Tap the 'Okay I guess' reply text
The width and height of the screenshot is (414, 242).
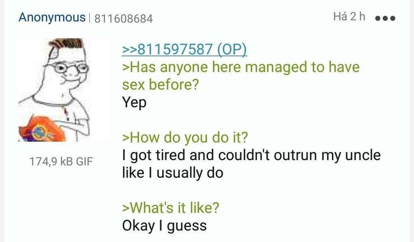(x=164, y=226)
